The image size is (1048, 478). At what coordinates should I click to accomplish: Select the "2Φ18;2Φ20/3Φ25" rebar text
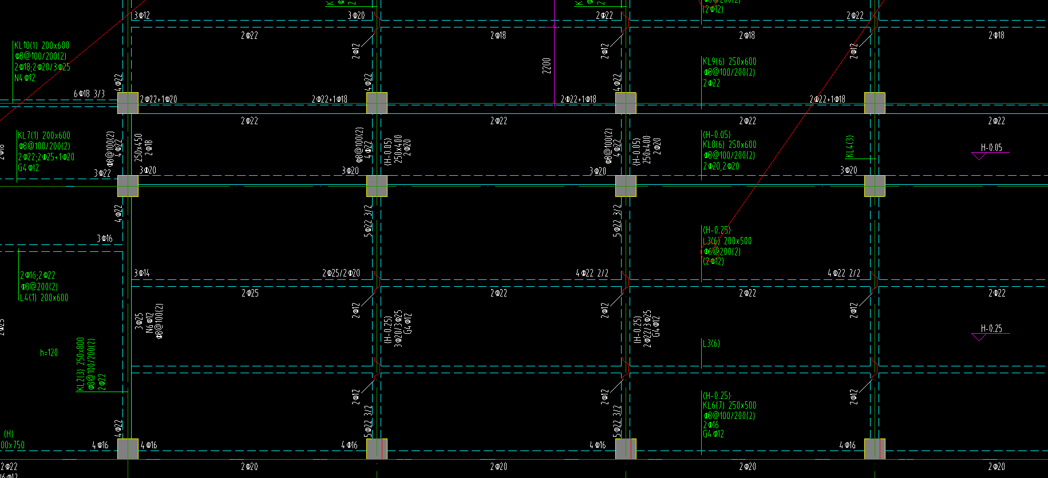click(x=42, y=67)
